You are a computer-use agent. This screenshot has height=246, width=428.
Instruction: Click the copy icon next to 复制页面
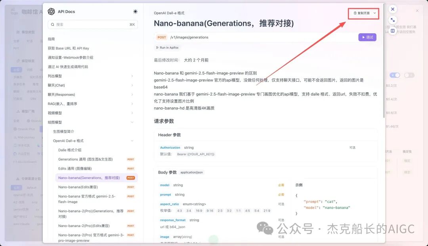[x=355, y=13]
